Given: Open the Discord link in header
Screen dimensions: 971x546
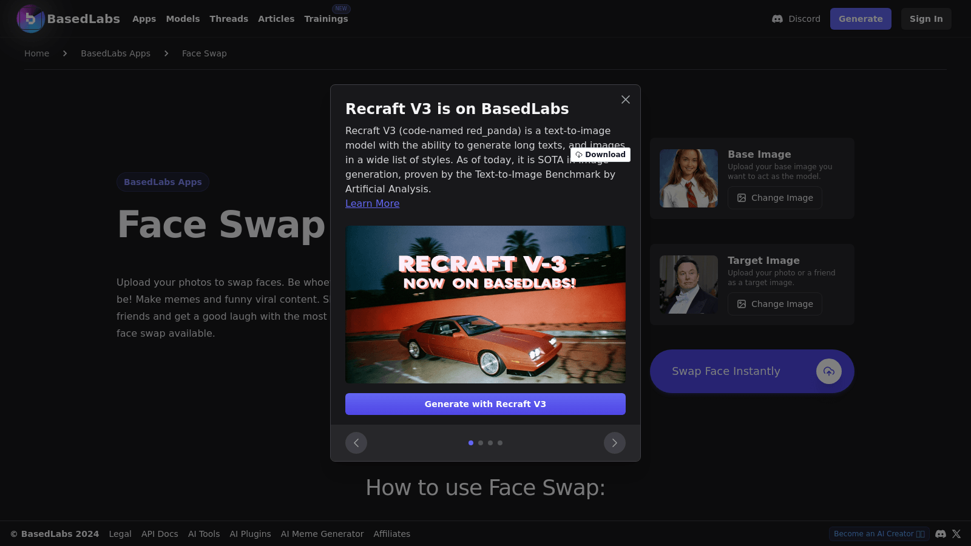Looking at the screenshot, I should point(796,19).
